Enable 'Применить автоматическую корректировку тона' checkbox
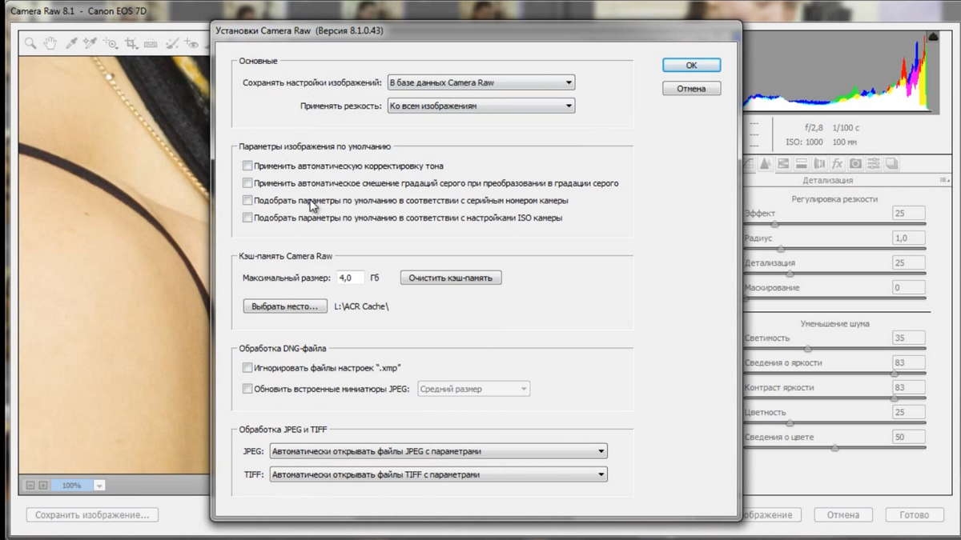 pos(247,166)
